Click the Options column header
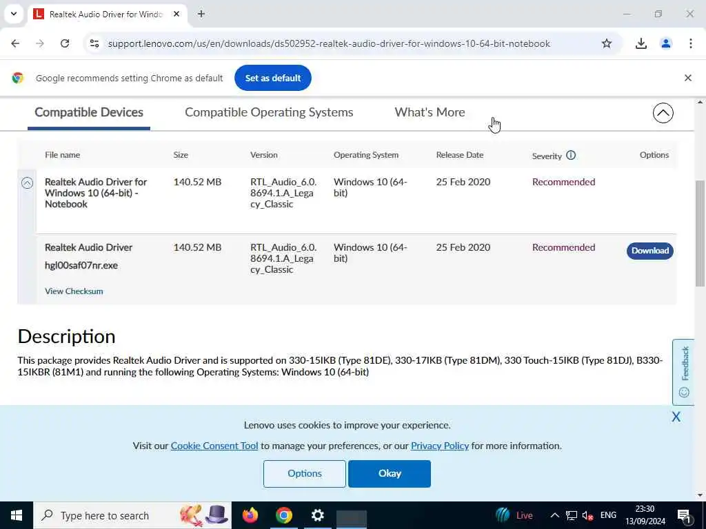 pos(654,155)
